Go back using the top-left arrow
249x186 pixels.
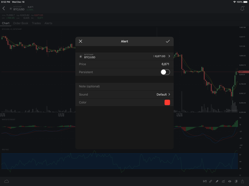tap(4, 8)
